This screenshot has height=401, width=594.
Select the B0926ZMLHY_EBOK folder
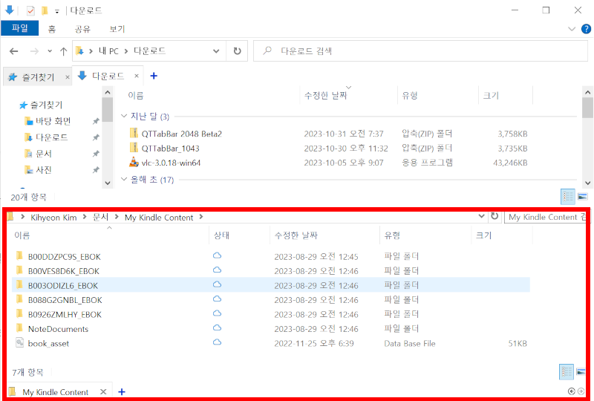coord(65,314)
